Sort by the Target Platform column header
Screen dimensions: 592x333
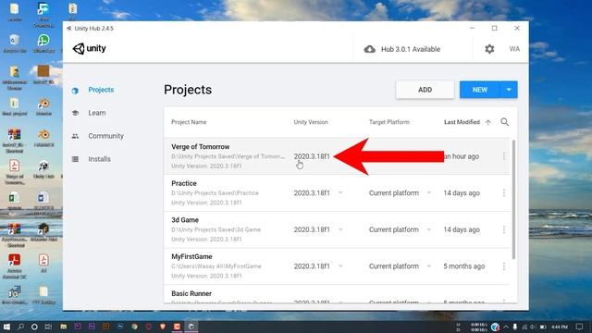click(388, 122)
